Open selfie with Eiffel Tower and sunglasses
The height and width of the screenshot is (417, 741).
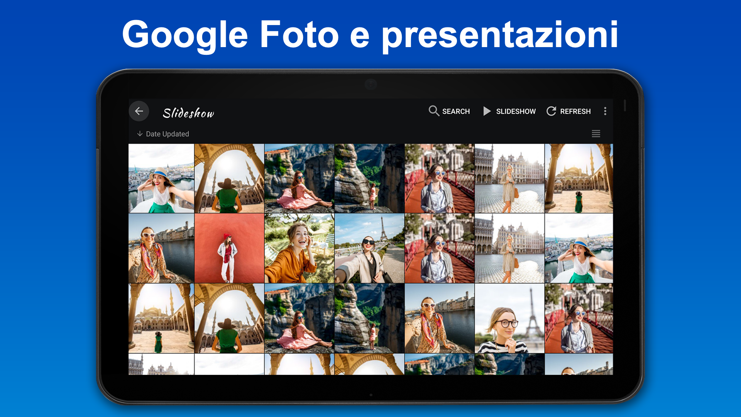tap(369, 249)
